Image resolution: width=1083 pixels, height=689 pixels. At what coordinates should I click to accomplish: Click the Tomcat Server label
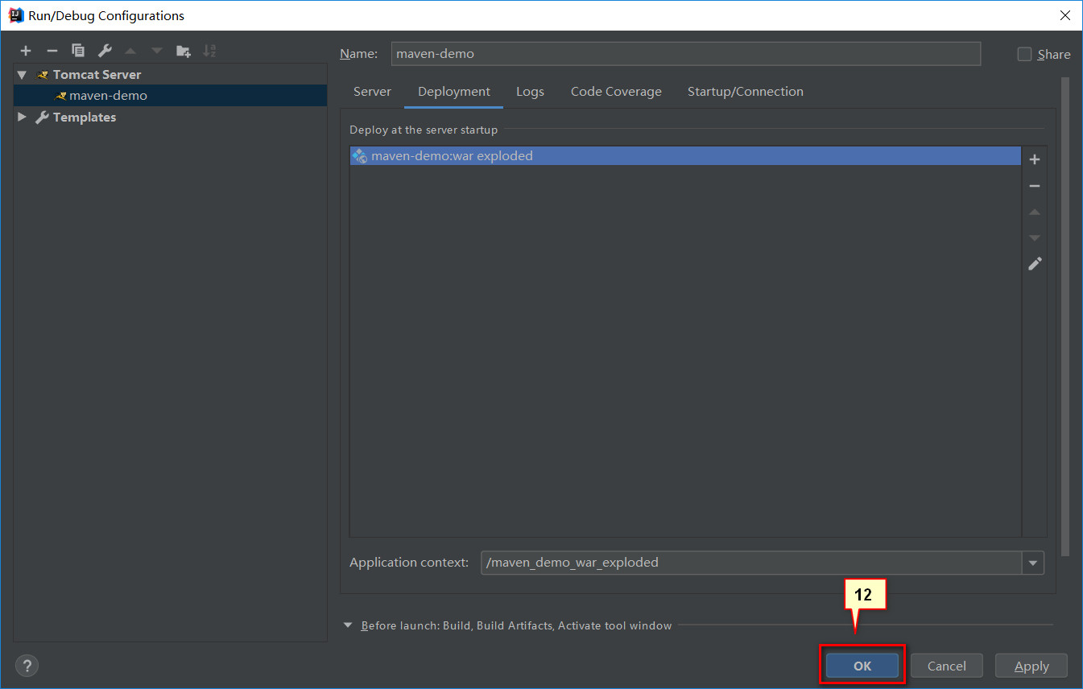tap(97, 75)
